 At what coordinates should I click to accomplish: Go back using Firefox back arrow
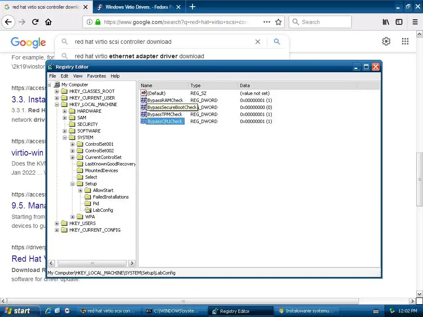pos(8,22)
